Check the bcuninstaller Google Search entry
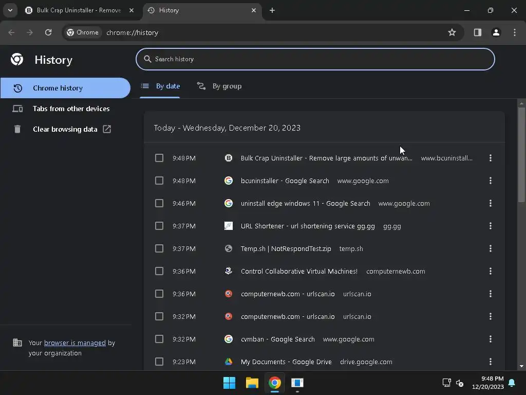The width and height of the screenshot is (526, 395). [159, 181]
